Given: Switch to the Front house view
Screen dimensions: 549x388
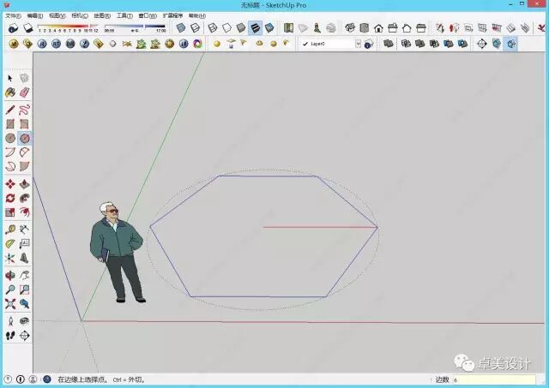Looking at the screenshot, I should pos(378,27).
